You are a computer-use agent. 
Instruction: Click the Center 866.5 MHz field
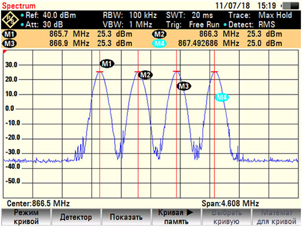tap(38, 203)
